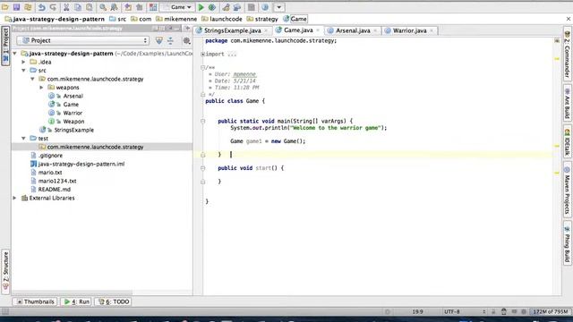
Task: Open the 6: TODO tool window button
Action: click(114, 301)
